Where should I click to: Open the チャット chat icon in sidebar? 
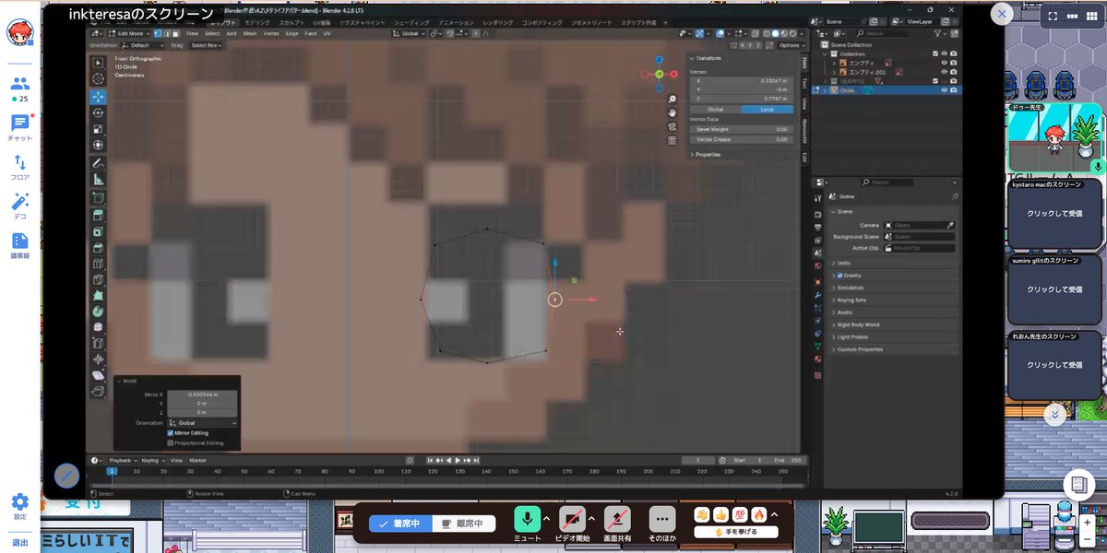[19, 126]
